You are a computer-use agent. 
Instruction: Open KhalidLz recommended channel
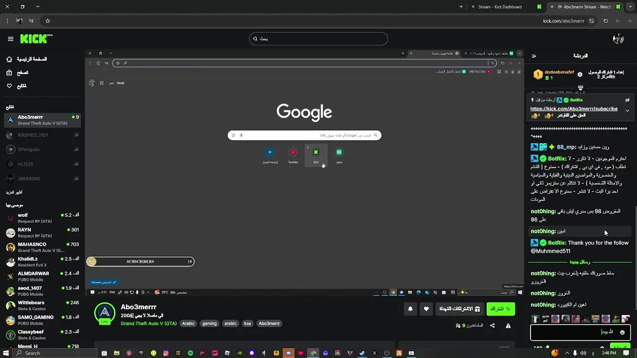coord(42,262)
